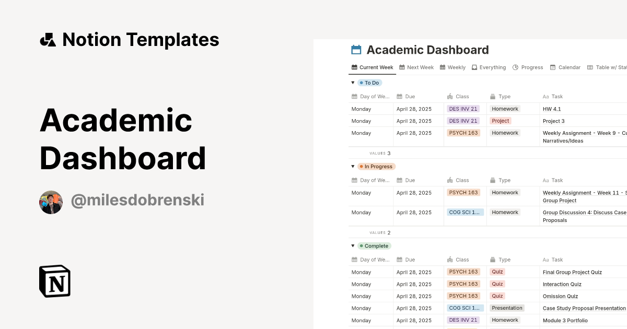The width and height of the screenshot is (627, 329).
Task: Click the @milesdobrenski creator link
Action: point(138,201)
